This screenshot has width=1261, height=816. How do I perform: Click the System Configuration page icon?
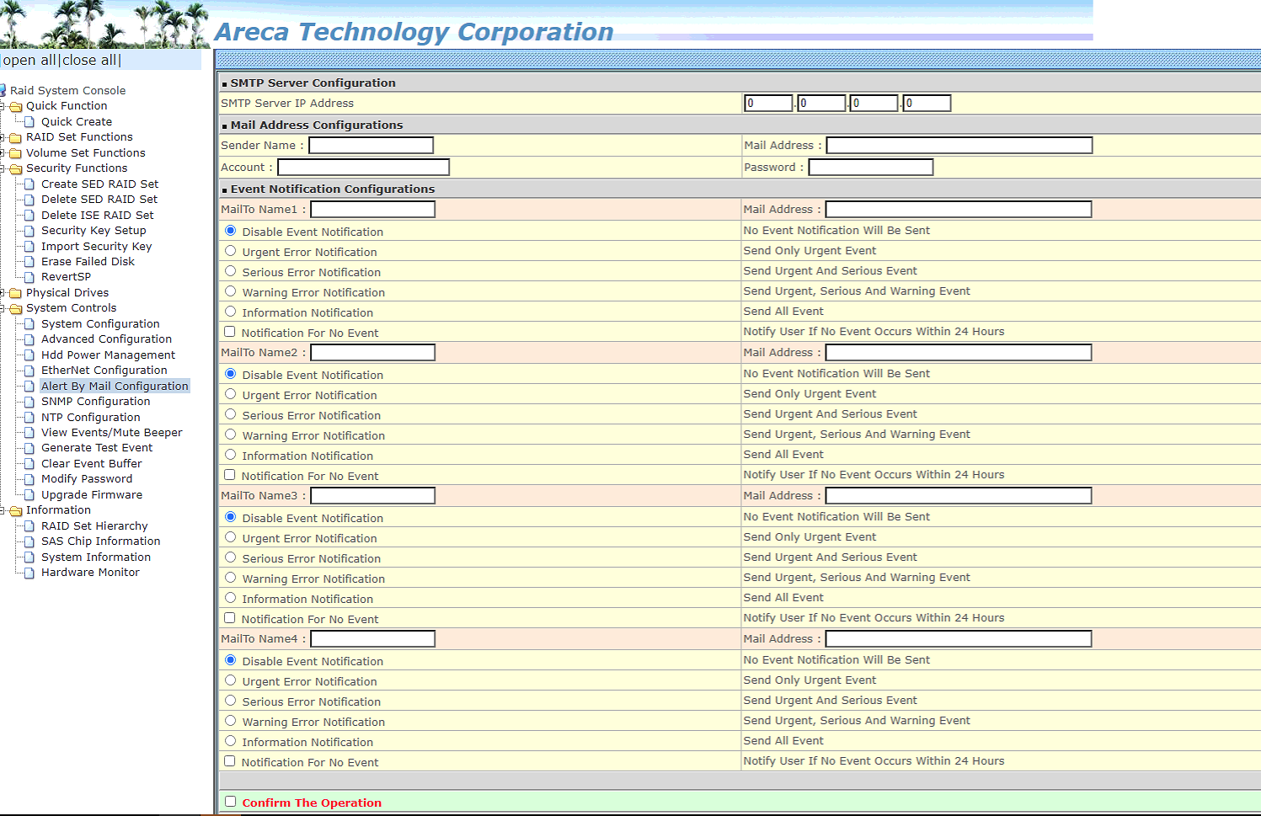[x=29, y=324]
